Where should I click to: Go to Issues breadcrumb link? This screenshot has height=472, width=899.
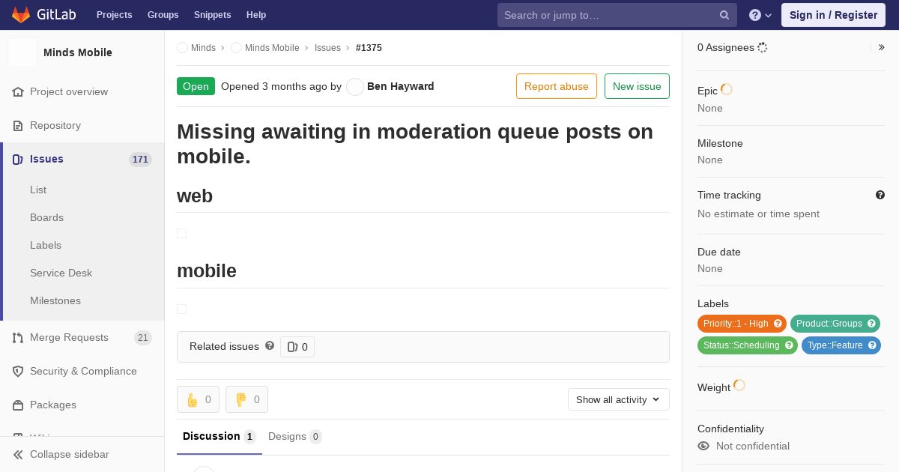[x=327, y=47]
